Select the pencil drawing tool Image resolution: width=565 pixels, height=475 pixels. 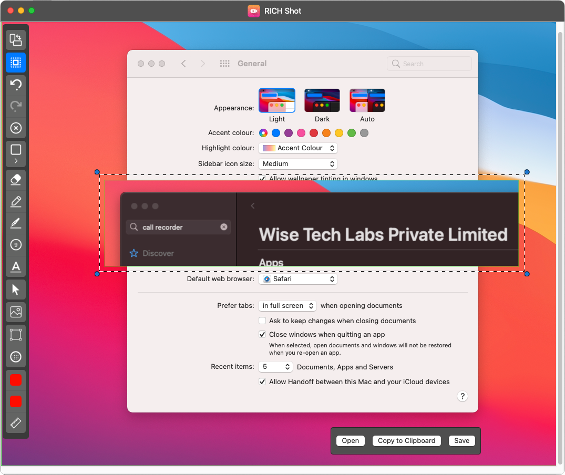tap(15, 201)
